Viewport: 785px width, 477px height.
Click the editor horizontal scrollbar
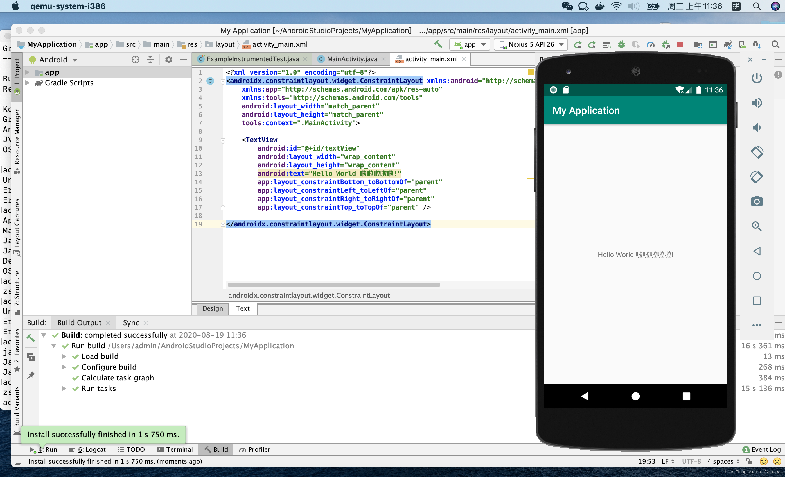pos(333,285)
